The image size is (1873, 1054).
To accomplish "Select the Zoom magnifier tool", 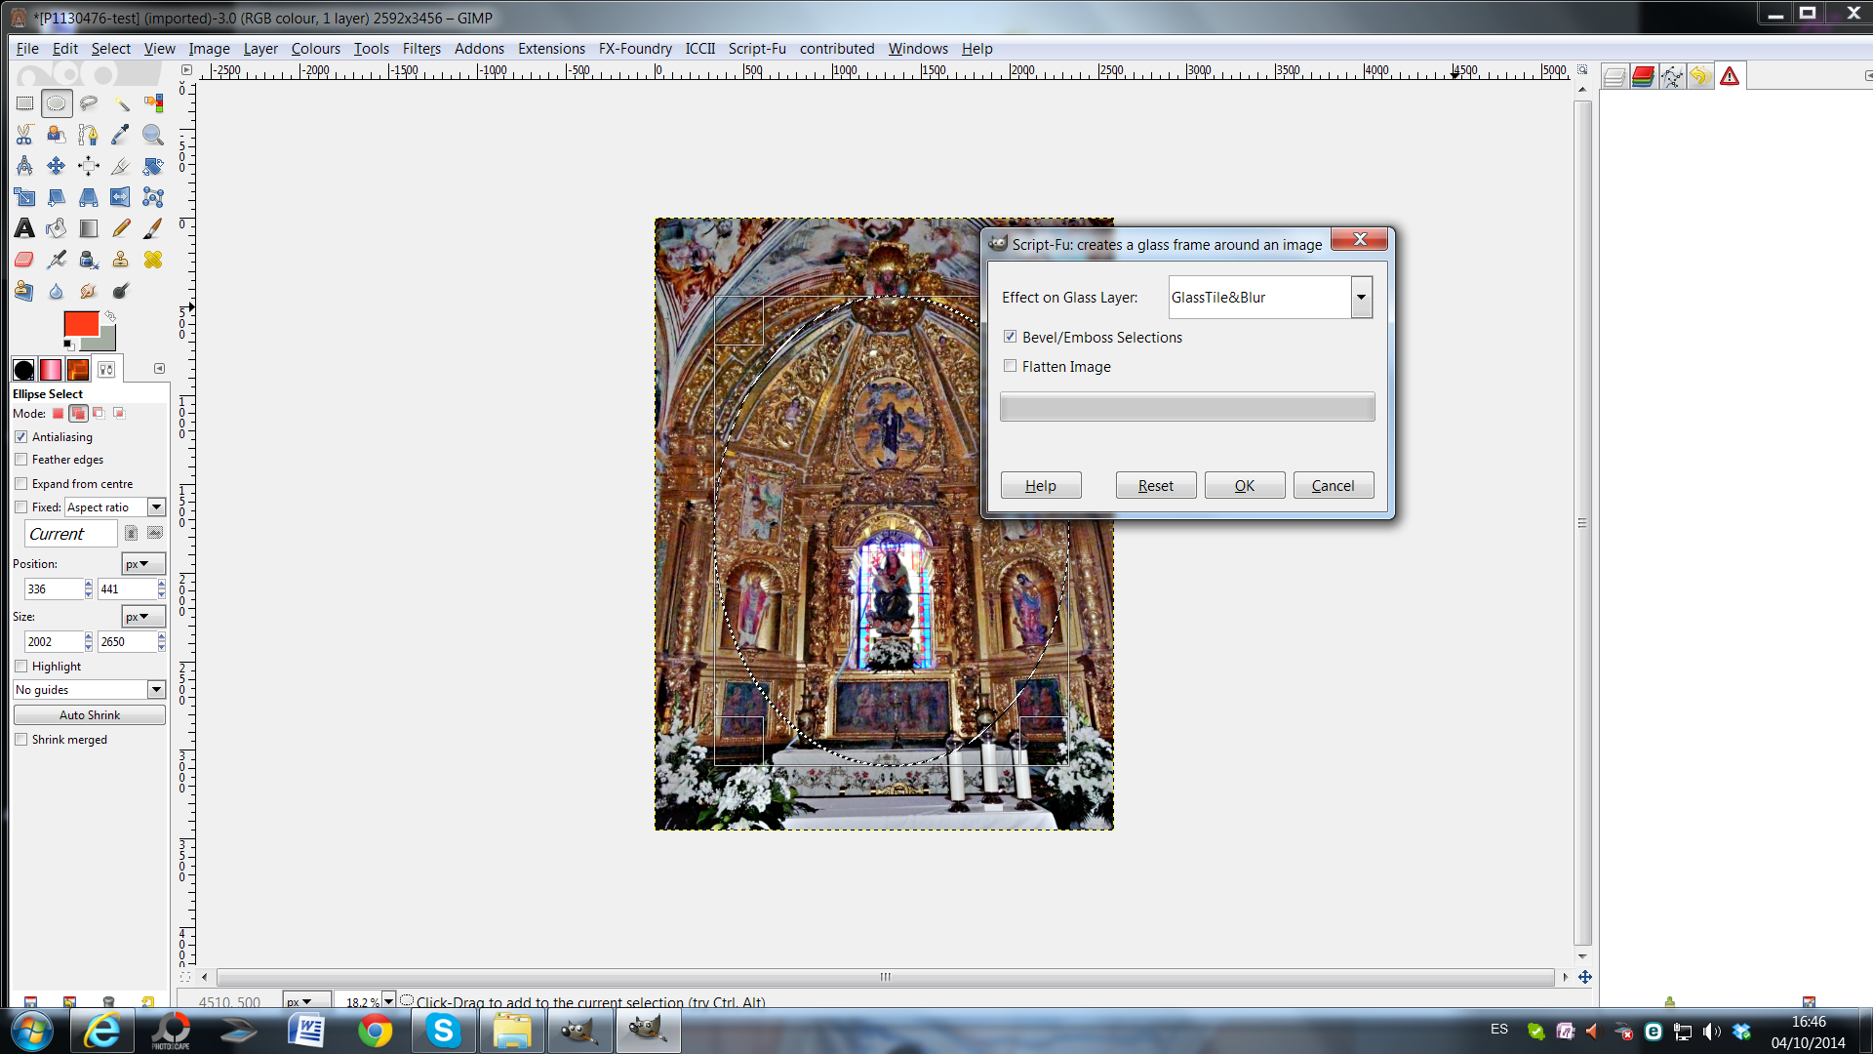I will [153, 135].
